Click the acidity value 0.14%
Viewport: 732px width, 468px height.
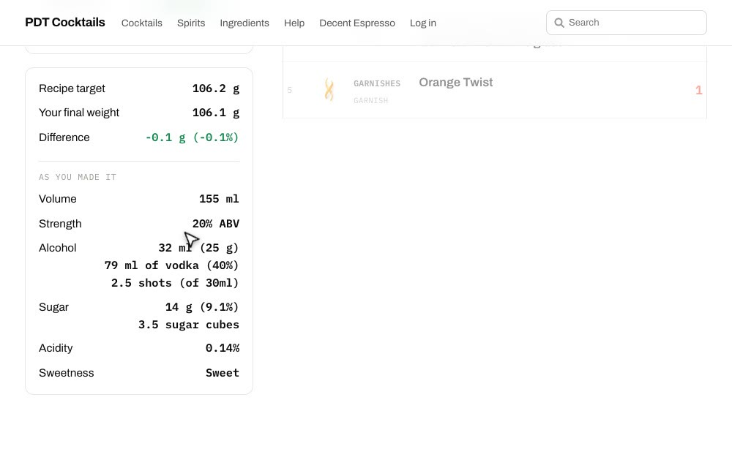pyautogui.click(x=223, y=348)
